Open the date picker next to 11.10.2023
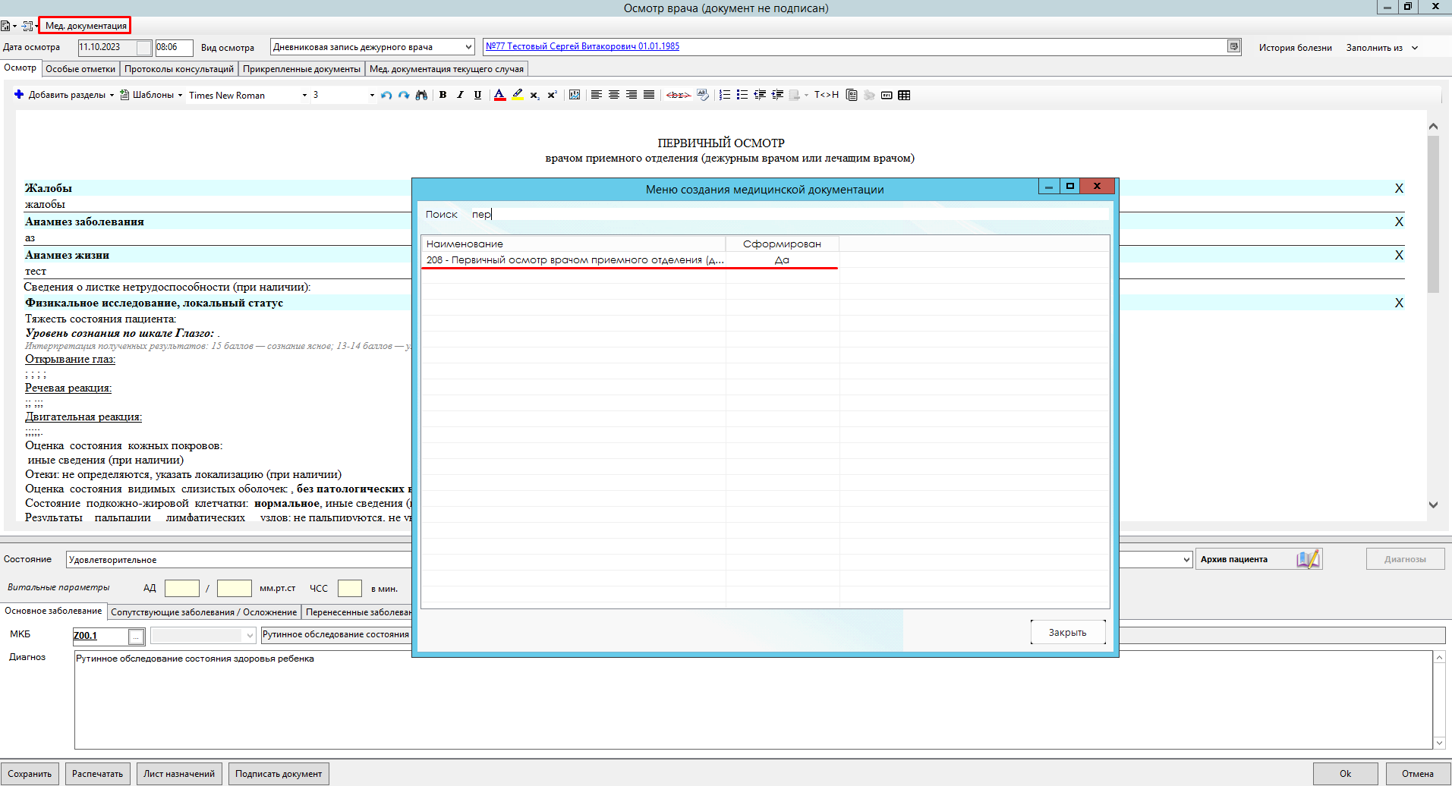1452x786 pixels. 143,47
